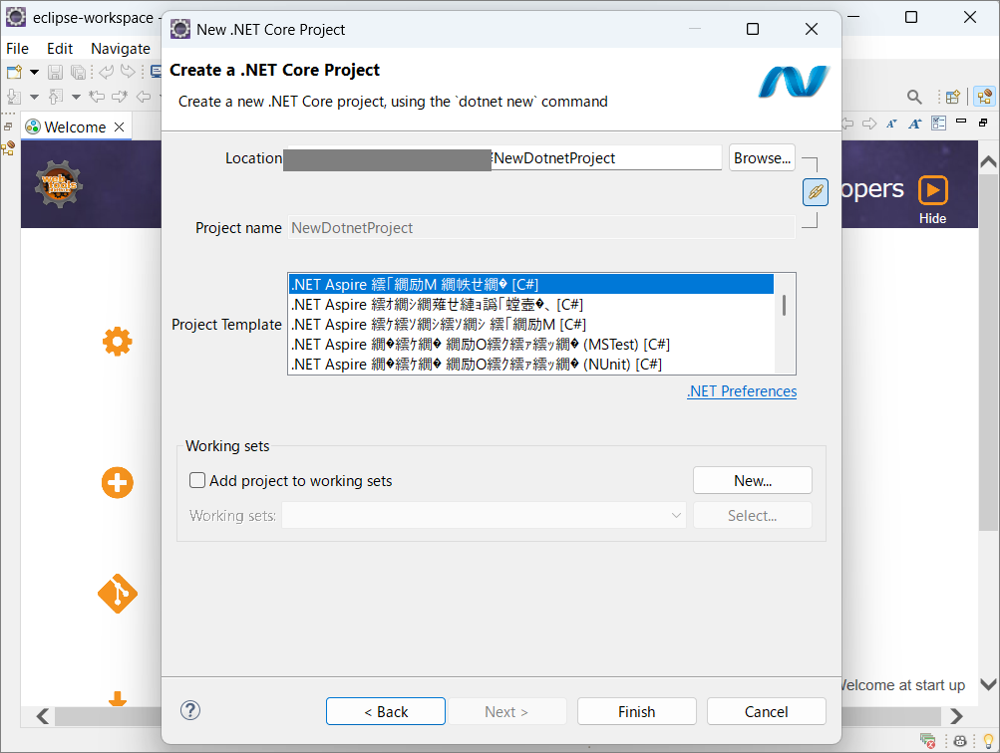Click the Redo arrow in main toolbar

(x=129, y=72)
